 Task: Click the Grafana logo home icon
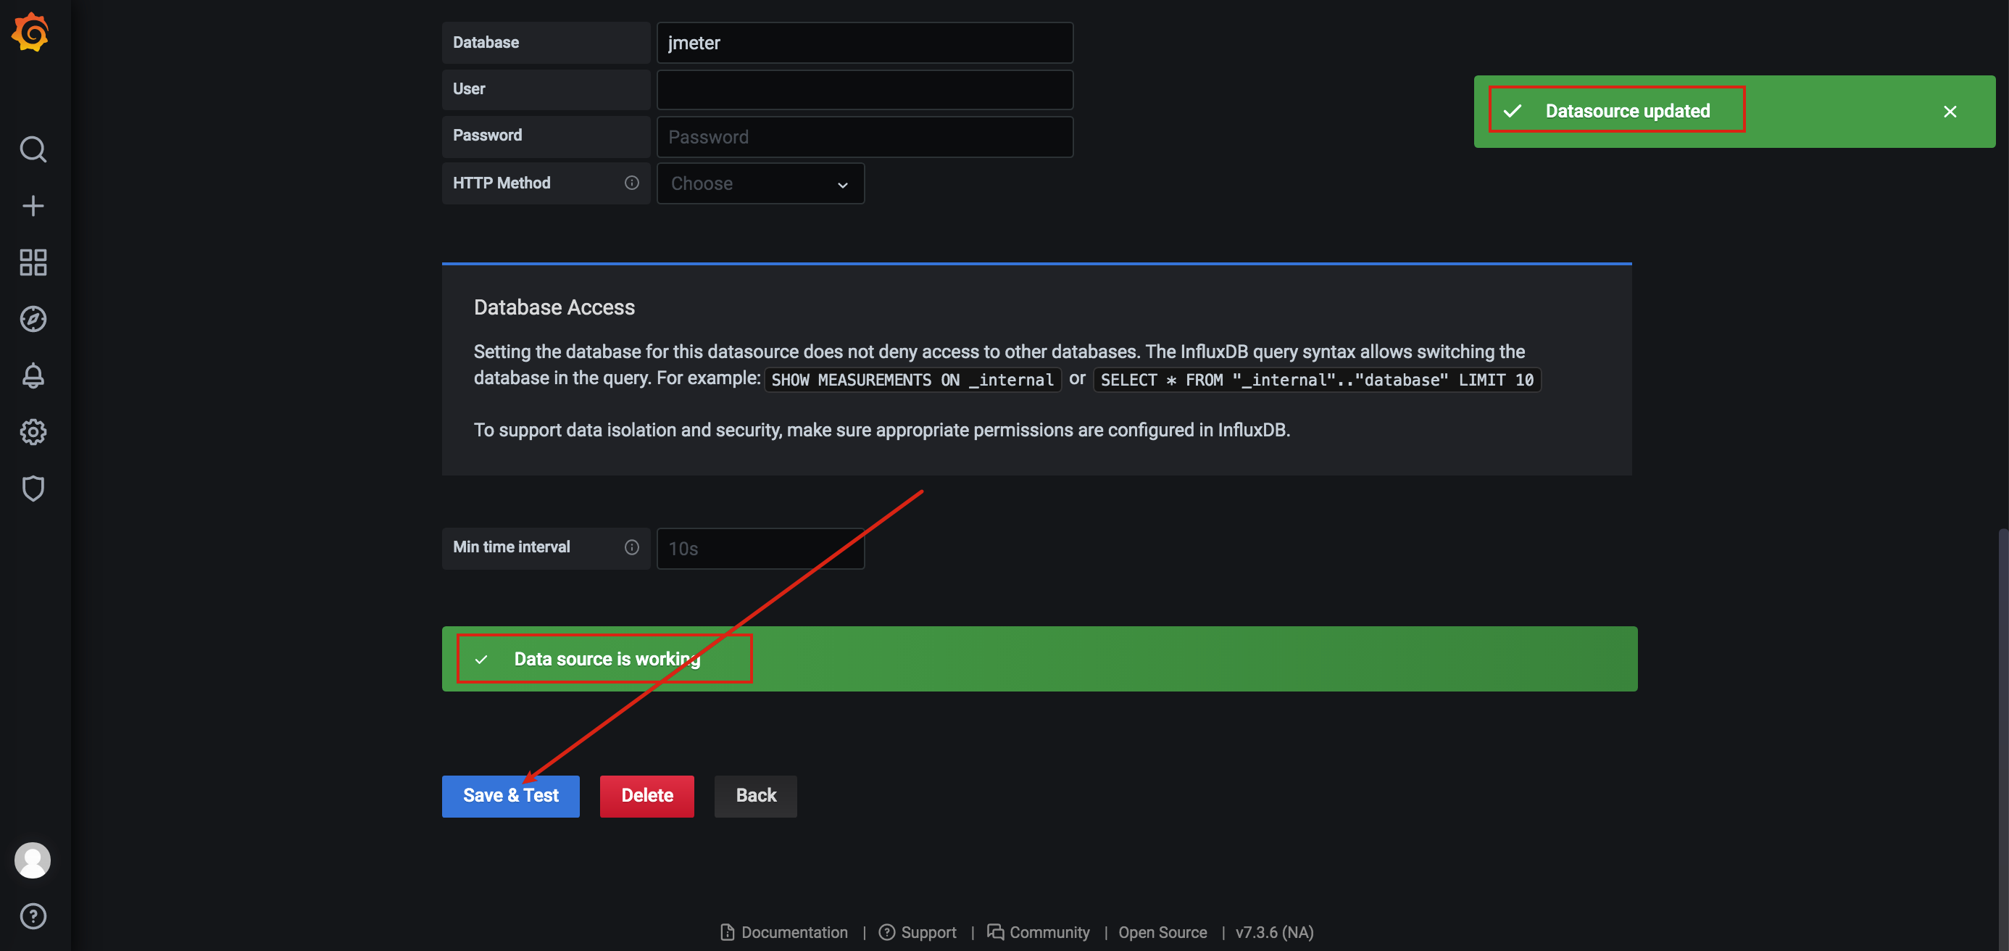click(31, 33)
